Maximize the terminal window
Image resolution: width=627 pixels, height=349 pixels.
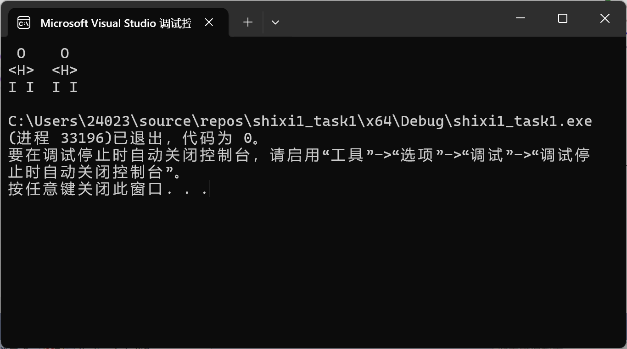point(563,18)
